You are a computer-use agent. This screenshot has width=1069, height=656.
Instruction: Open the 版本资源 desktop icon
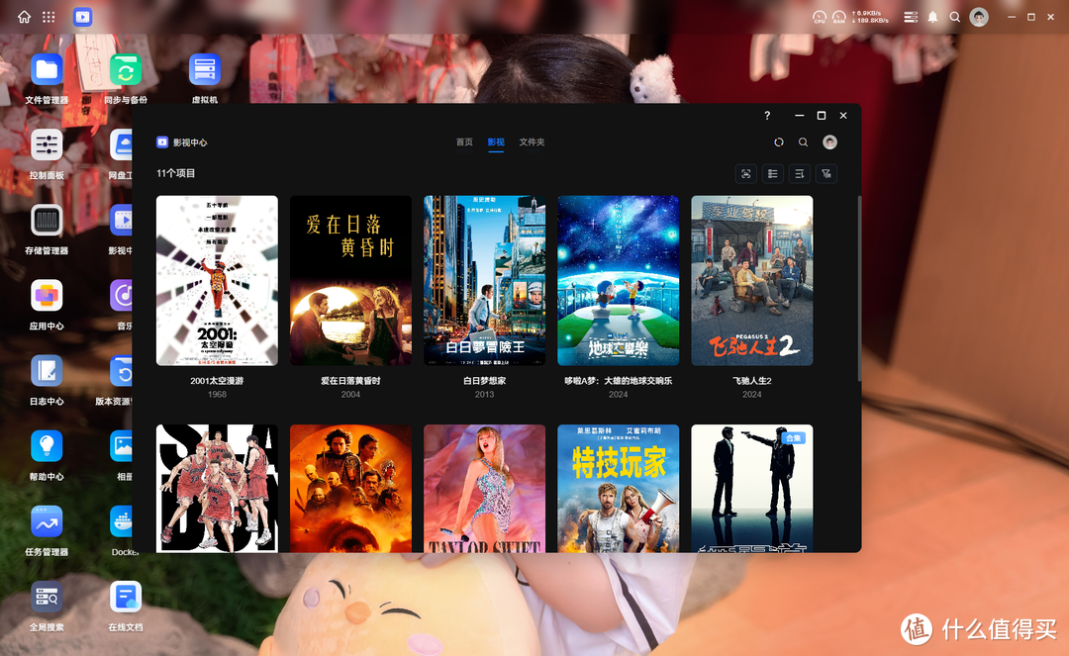click(x=122, y=371)
